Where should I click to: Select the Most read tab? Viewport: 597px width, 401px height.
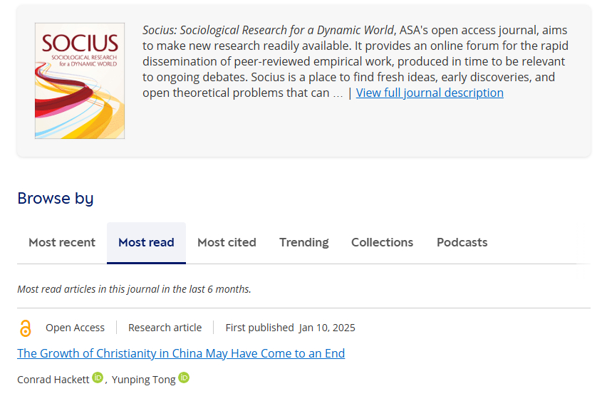click(146, 242)
